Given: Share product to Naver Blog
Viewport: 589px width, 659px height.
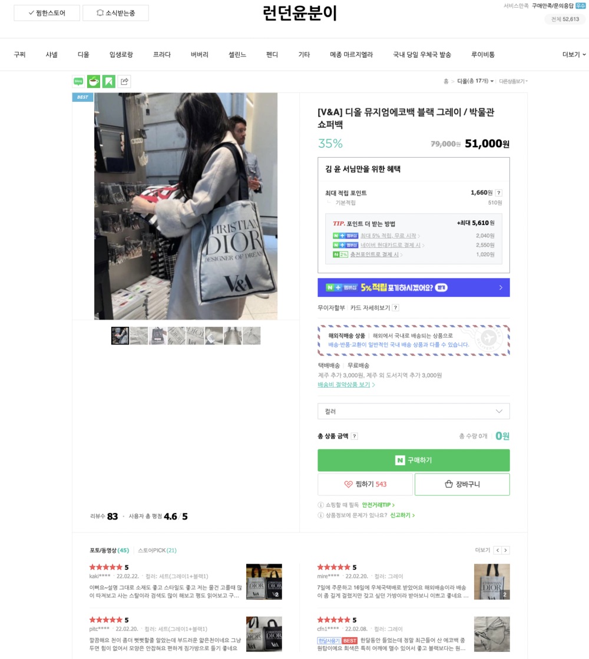Looking at the screenshot, I should tap(78, 82).
